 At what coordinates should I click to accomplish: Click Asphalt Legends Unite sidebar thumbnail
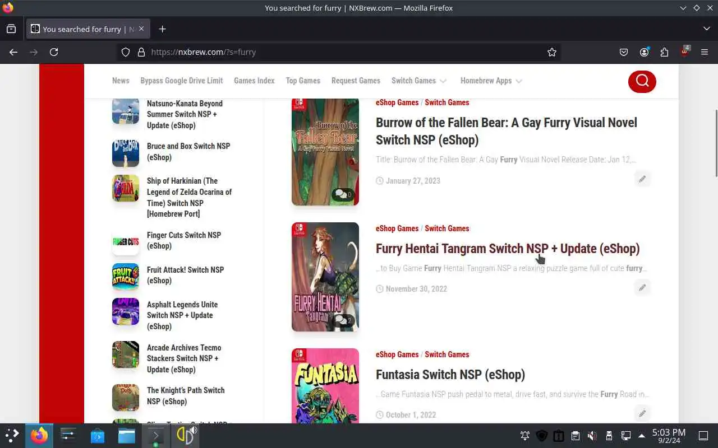coord(126,311)
